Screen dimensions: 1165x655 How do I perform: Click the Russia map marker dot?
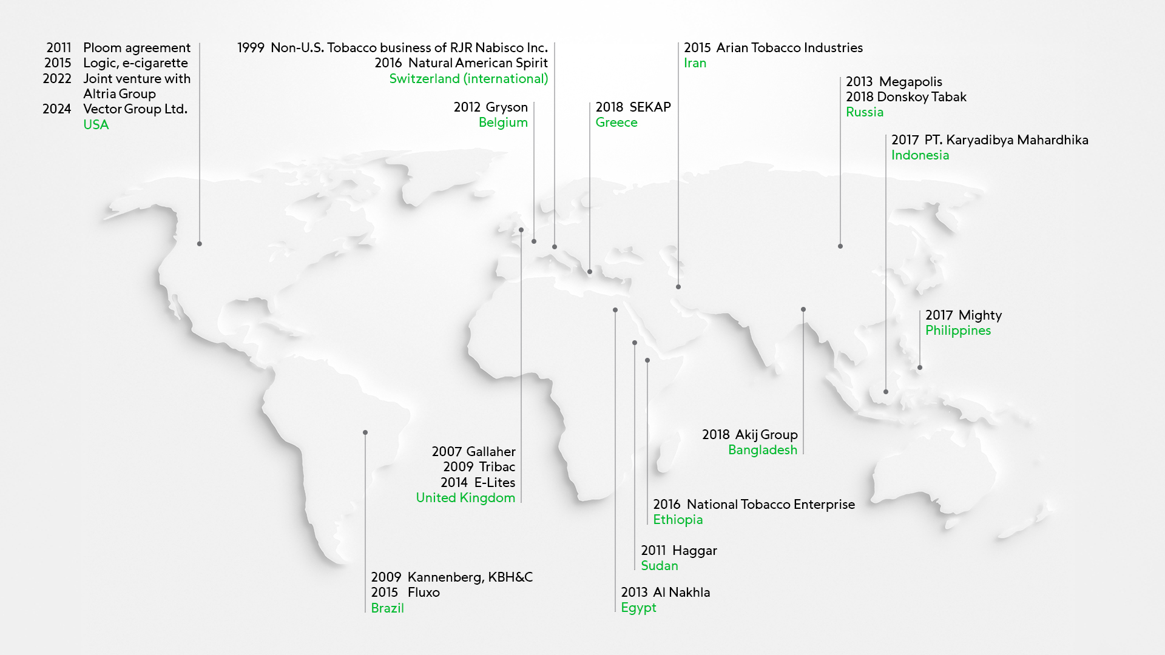coord(840,246)
